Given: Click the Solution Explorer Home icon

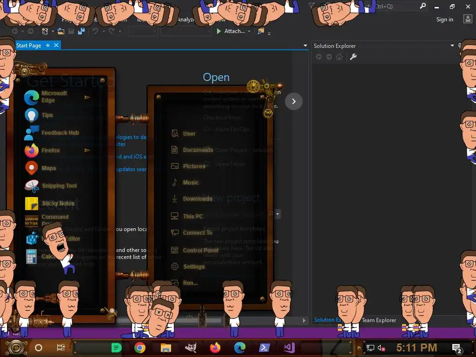Looking at the screenshot, I should point(339,57).
